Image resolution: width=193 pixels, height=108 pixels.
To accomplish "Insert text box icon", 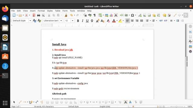I will [x=116, y=15].
